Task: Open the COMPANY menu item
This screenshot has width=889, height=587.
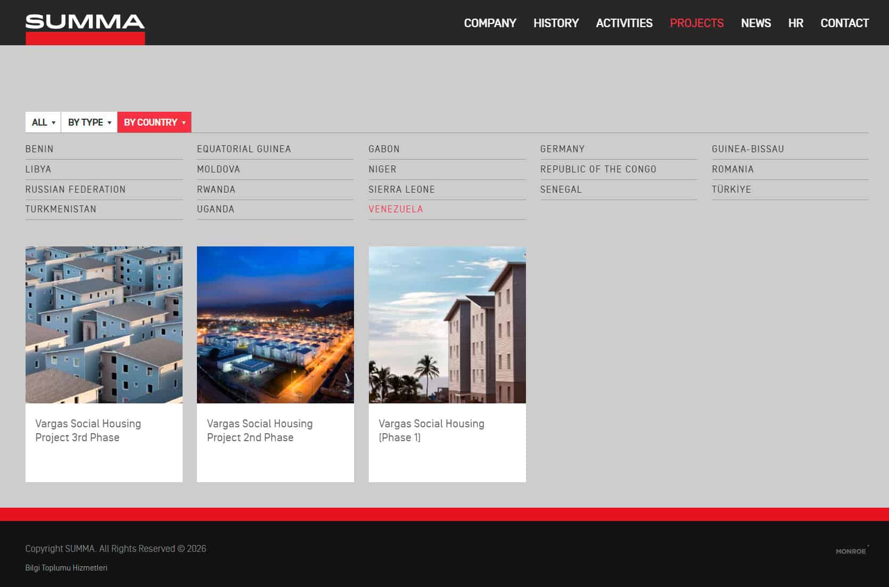Action: (490, 23)
